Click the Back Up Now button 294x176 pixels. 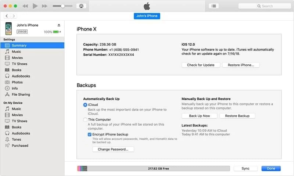199,116
